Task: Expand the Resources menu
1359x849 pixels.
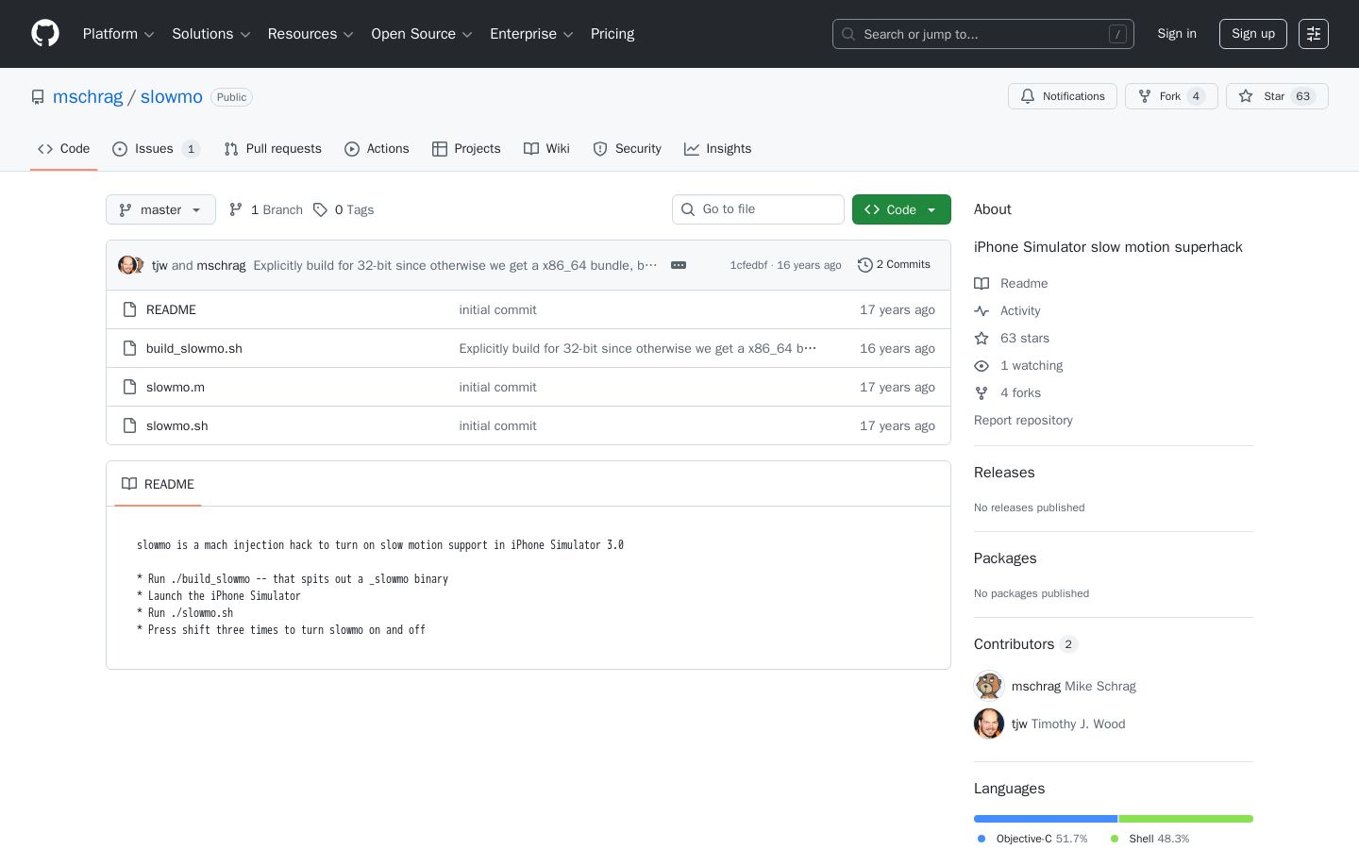Action: [310, 34]
